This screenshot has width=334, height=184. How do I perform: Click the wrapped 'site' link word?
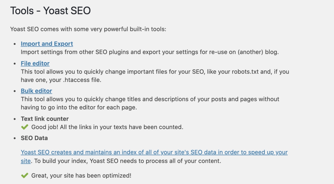(x=26, y=161)
